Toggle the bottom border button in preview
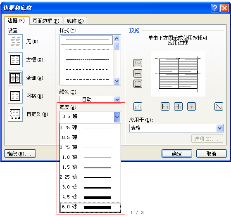The image size is (231, 217). tap(138, 84)
